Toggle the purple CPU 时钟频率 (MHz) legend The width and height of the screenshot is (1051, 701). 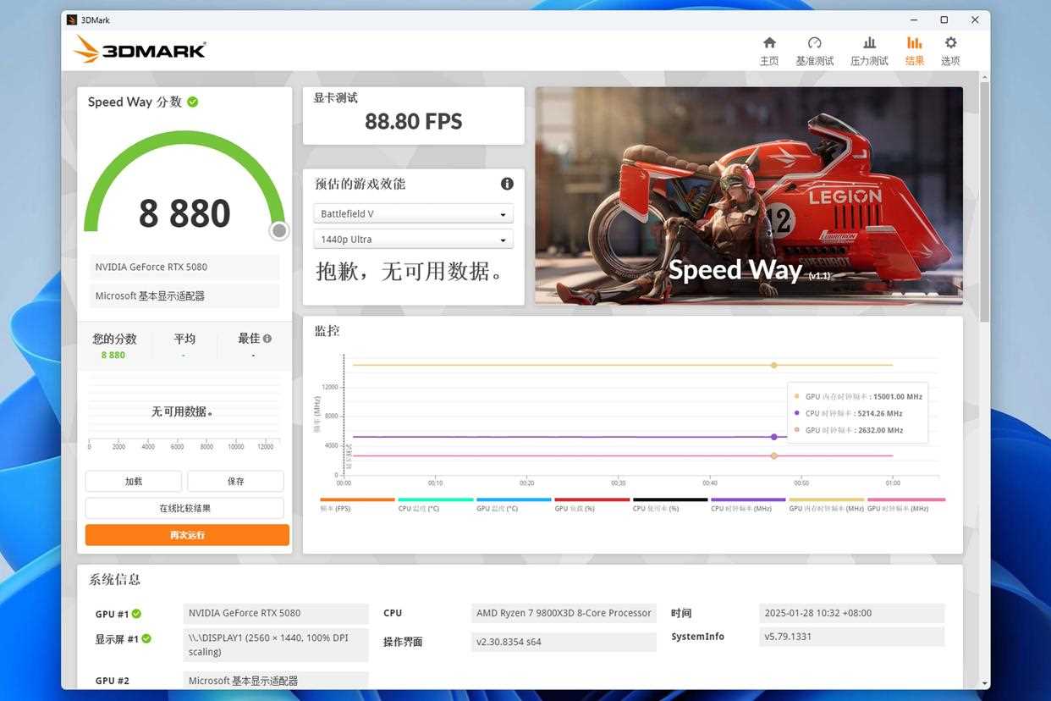pos(748,504)
